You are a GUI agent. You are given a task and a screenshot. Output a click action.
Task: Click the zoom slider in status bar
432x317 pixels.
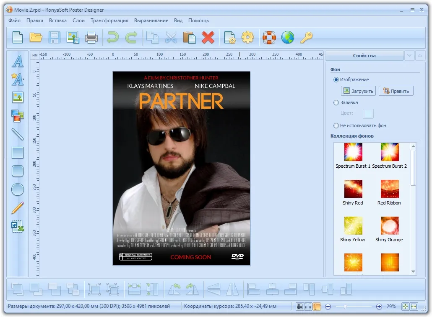click(x=354, y=307)
